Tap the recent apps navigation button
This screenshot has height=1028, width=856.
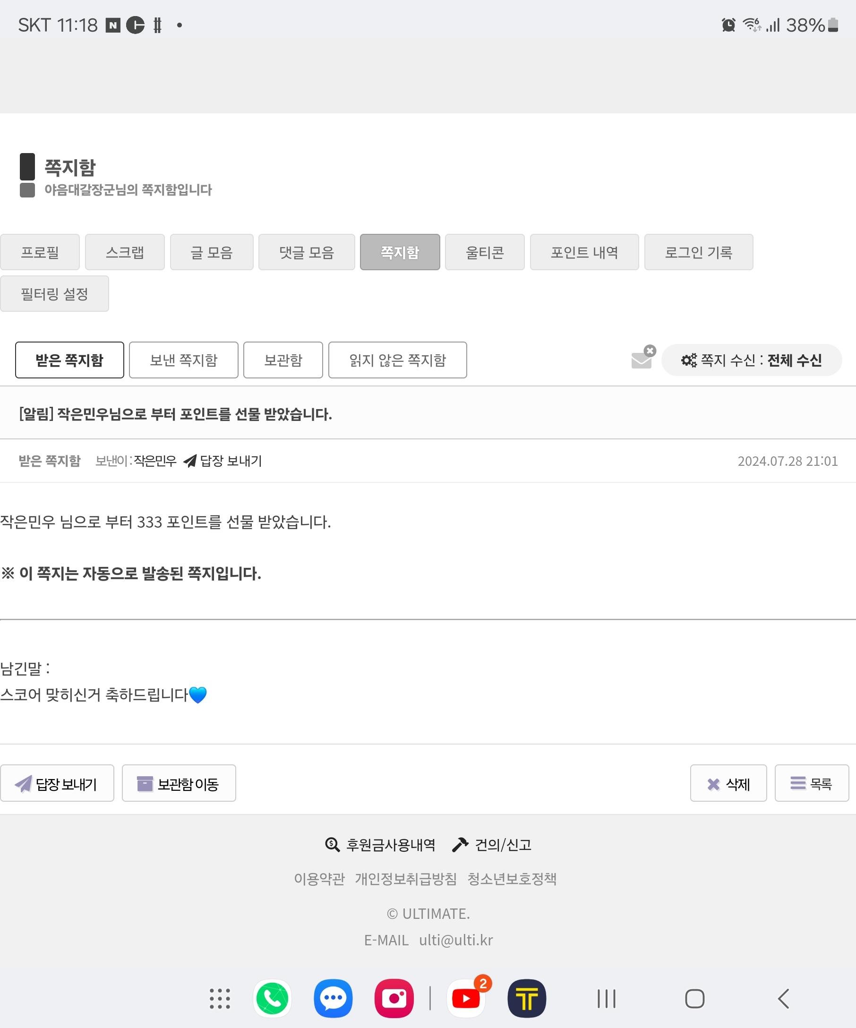[607, 999]
